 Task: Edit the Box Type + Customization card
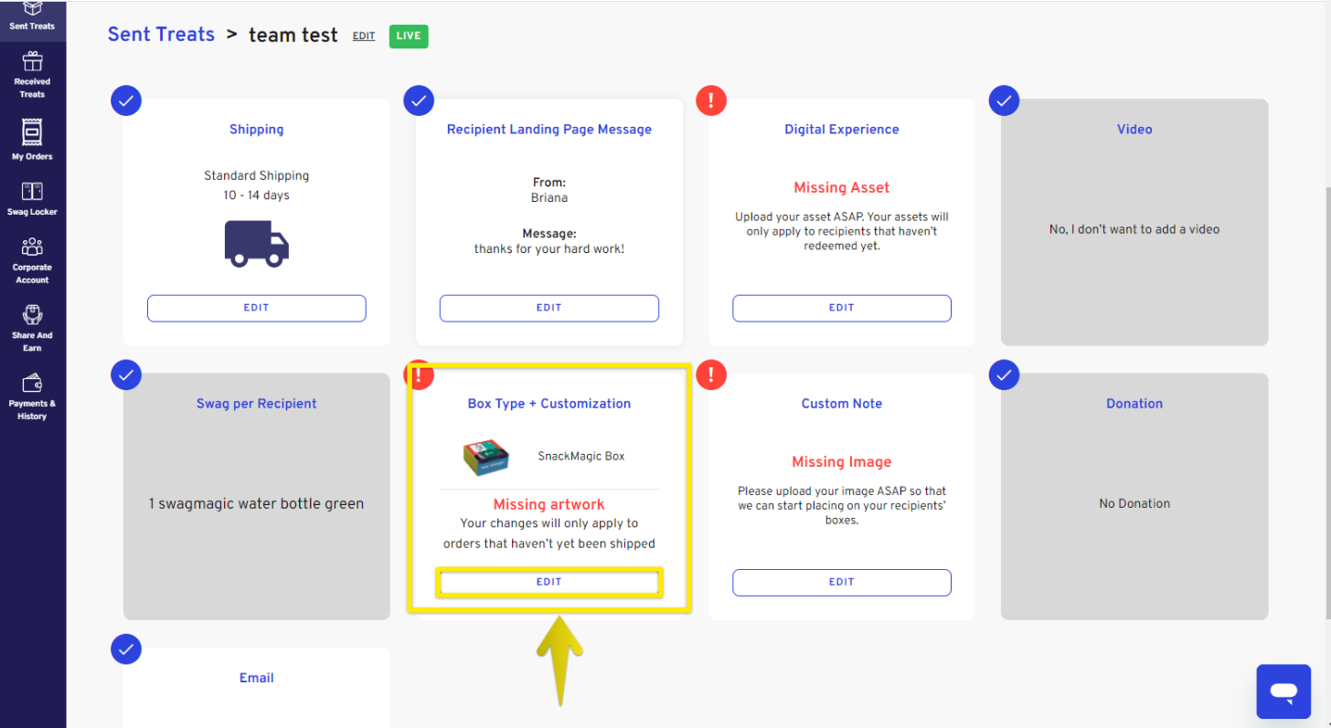tap(549, 582)
